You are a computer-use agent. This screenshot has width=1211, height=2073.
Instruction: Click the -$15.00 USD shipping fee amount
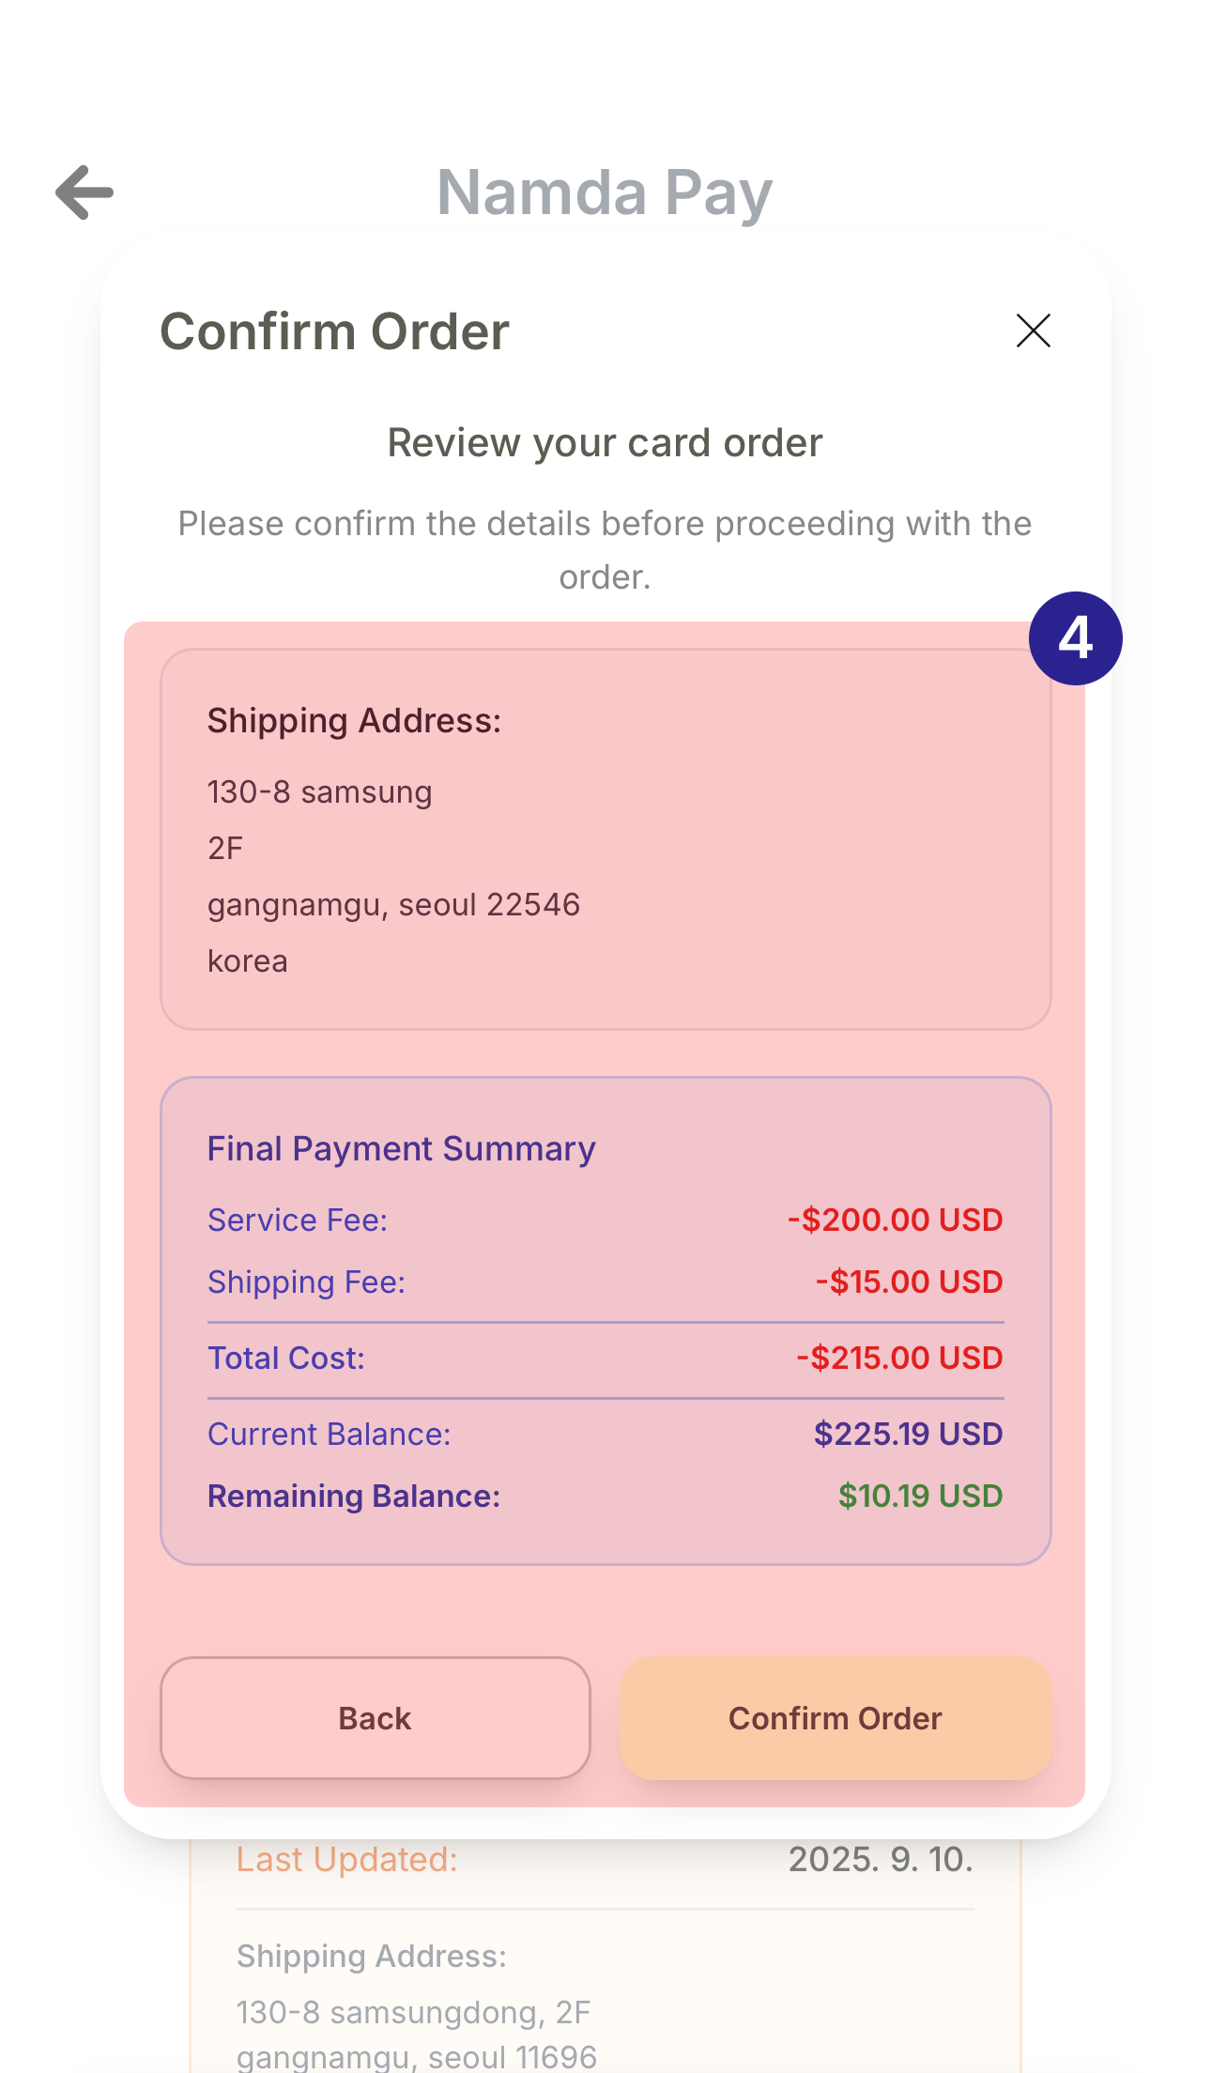(909, 1282)
